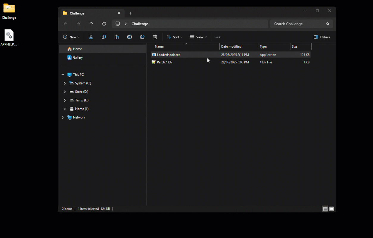The height and width of the screenshot is (238, 373).
Task: Expand the Temp (E:) drive
Action: 65,101
